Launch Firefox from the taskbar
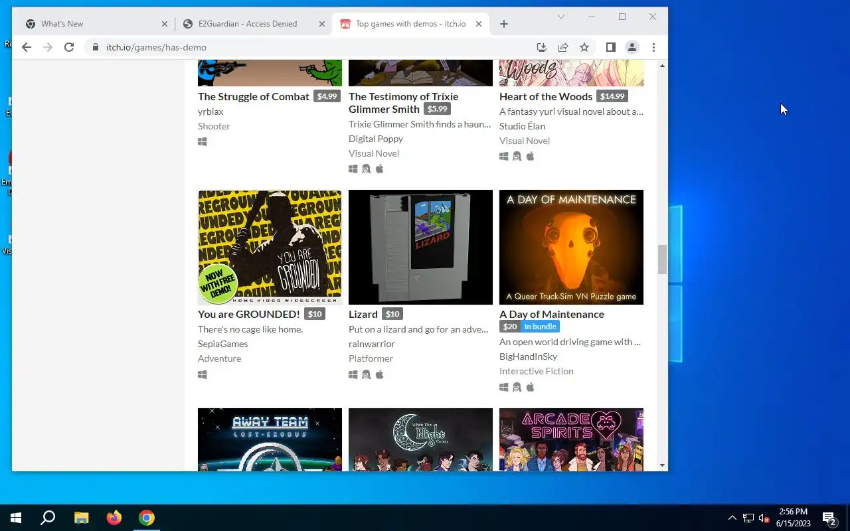The height and width of the screenshot is (531, 850). (x=114, y=518)
